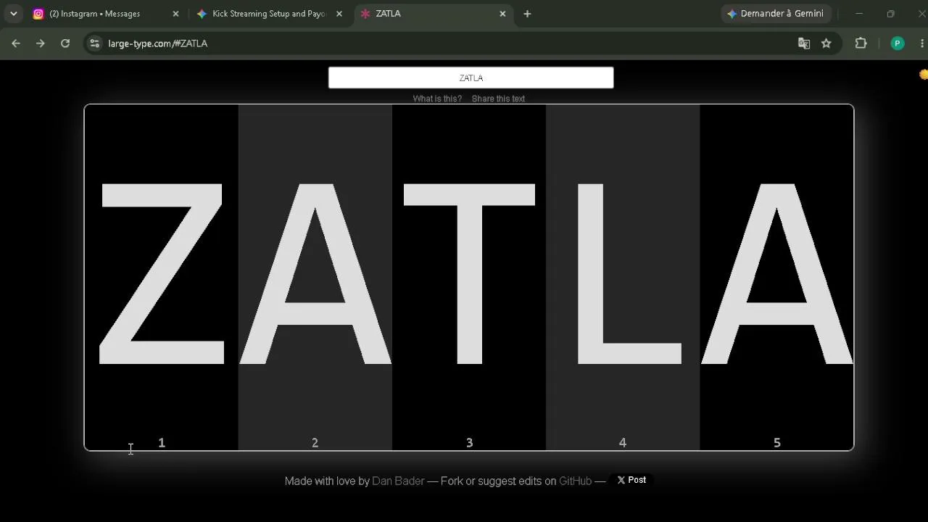The width and height of the screenshot is (928, 522).
Task: Select the ZATLA browser tab
Action: pos(433,14)
